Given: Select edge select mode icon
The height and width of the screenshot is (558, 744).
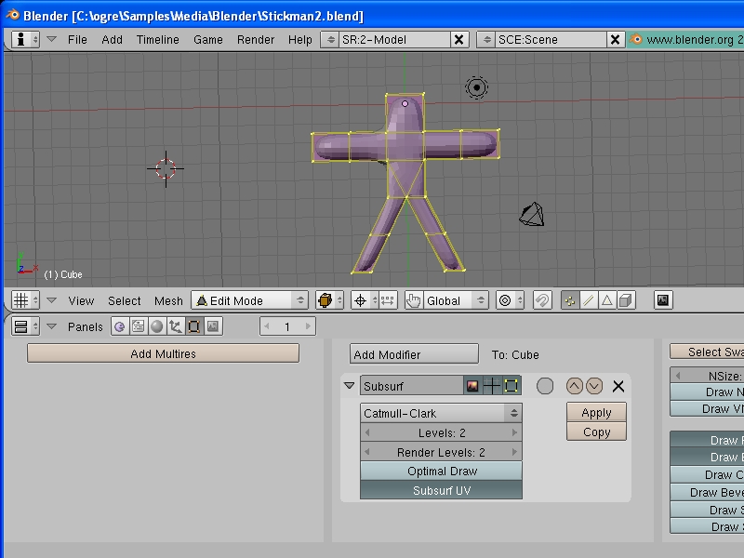Looking at the screenshot, I should pyautogui.click(x=589, y=300).
